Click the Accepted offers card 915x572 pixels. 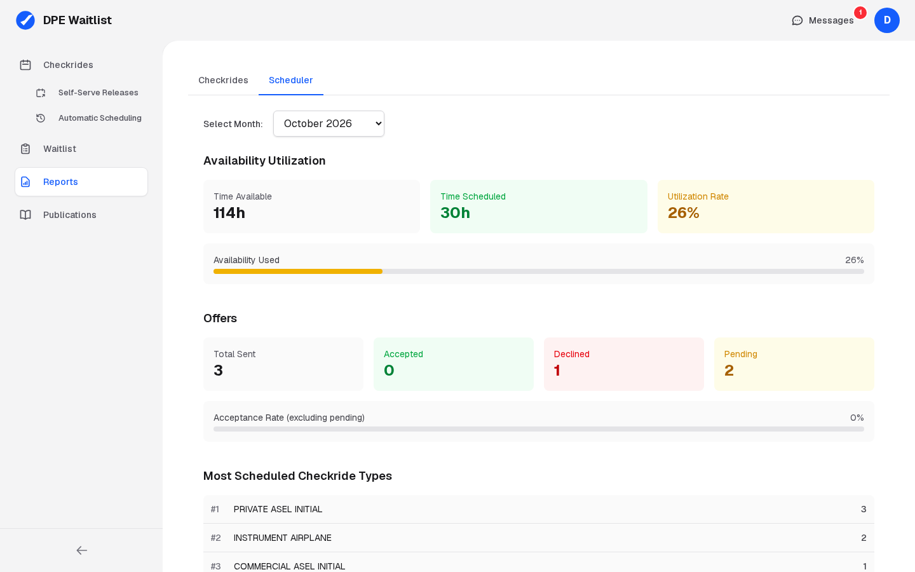click(454, 364)
